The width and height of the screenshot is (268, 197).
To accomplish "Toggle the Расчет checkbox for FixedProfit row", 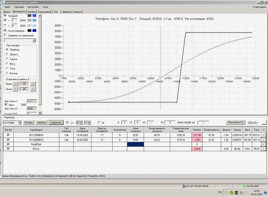I will click(8, 144).
